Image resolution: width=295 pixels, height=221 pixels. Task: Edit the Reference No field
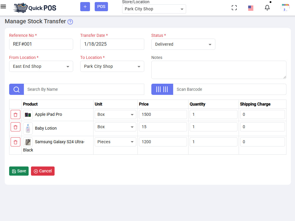click(41, 44)
